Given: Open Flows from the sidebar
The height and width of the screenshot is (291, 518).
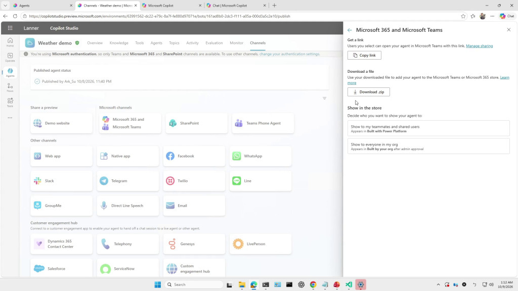Looking at the screenshot, I should (x=10, y=87).
